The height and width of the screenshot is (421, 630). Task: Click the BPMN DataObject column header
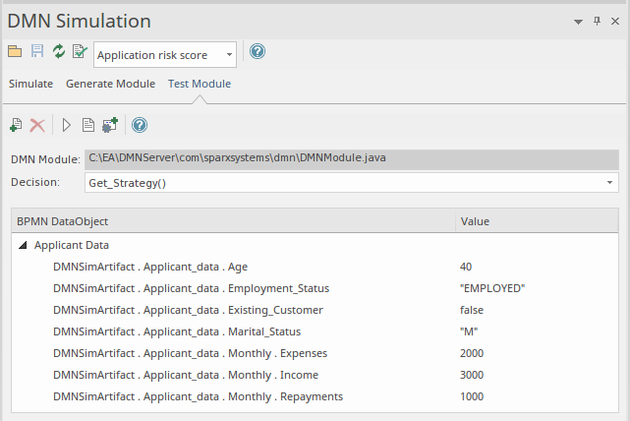click(x=62, y=221)
